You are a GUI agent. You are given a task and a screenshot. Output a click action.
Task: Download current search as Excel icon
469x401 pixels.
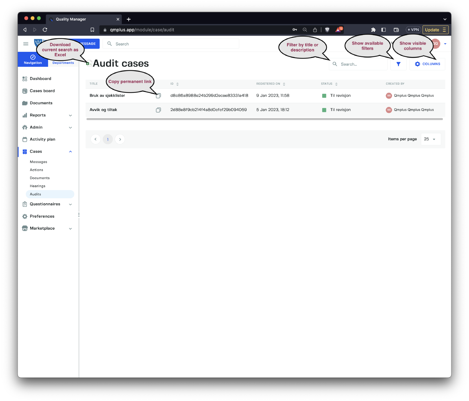pos(89,63)
